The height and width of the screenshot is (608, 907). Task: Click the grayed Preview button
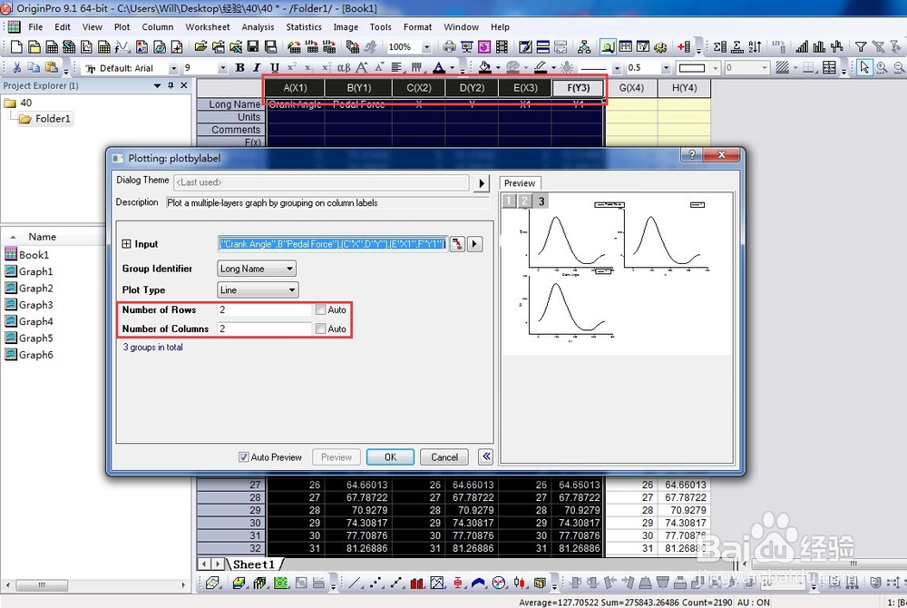(336, 457)
